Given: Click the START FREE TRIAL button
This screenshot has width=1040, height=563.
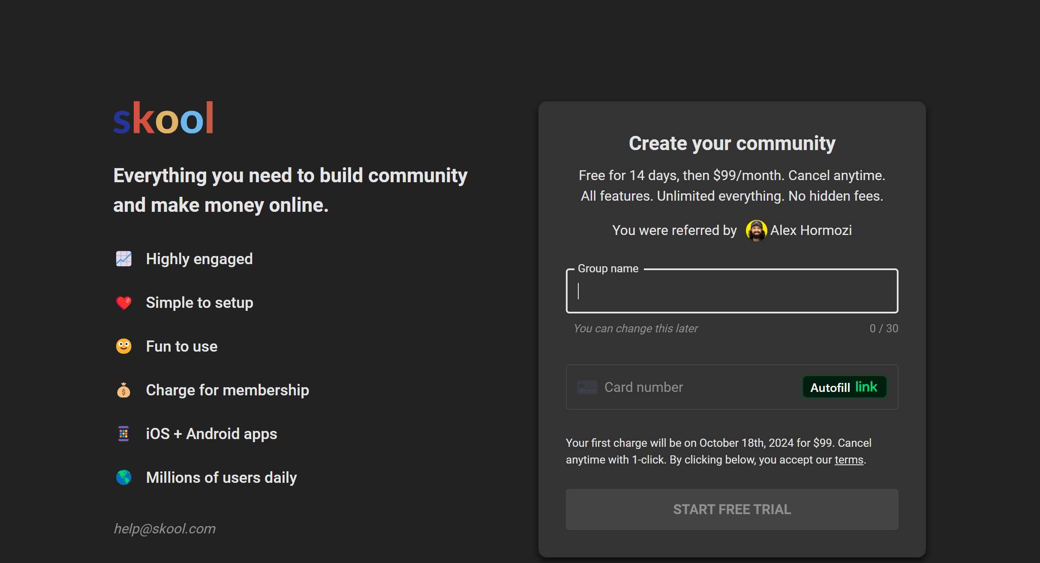Looking at the screenshot, I should tap(732, 509).
